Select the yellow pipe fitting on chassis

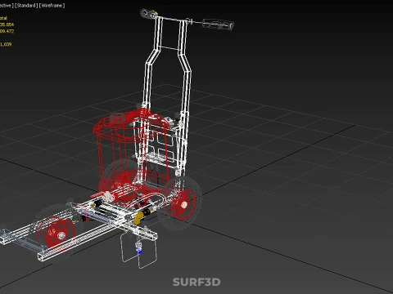138,217
